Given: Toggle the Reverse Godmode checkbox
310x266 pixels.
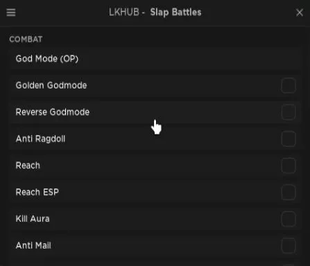Looking at the screenshot, I should coord(289,112).
